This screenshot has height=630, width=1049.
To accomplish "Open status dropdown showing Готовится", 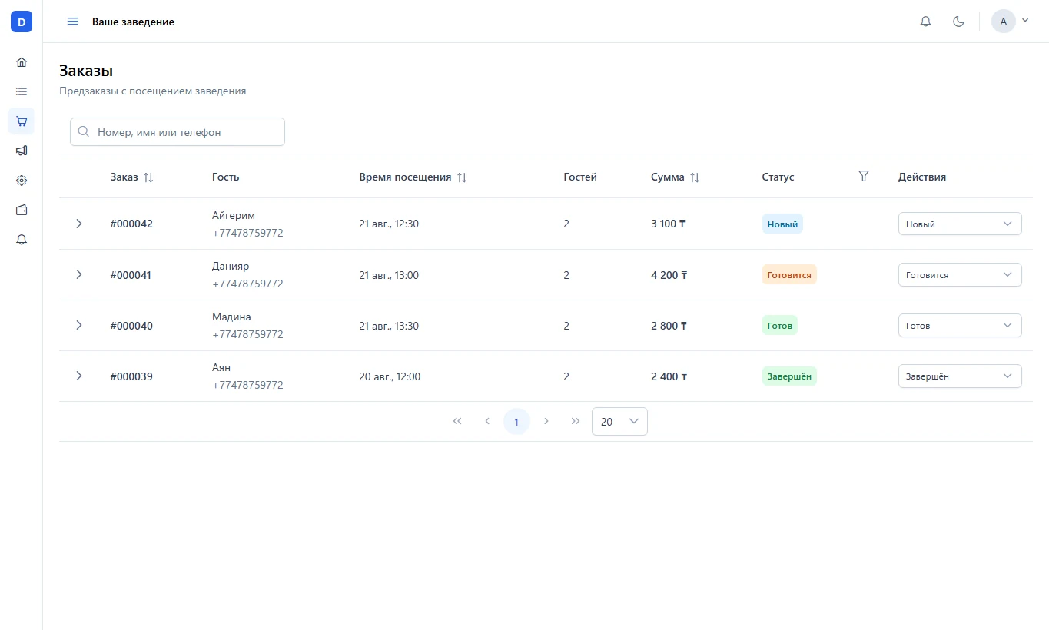I will 960,274.
